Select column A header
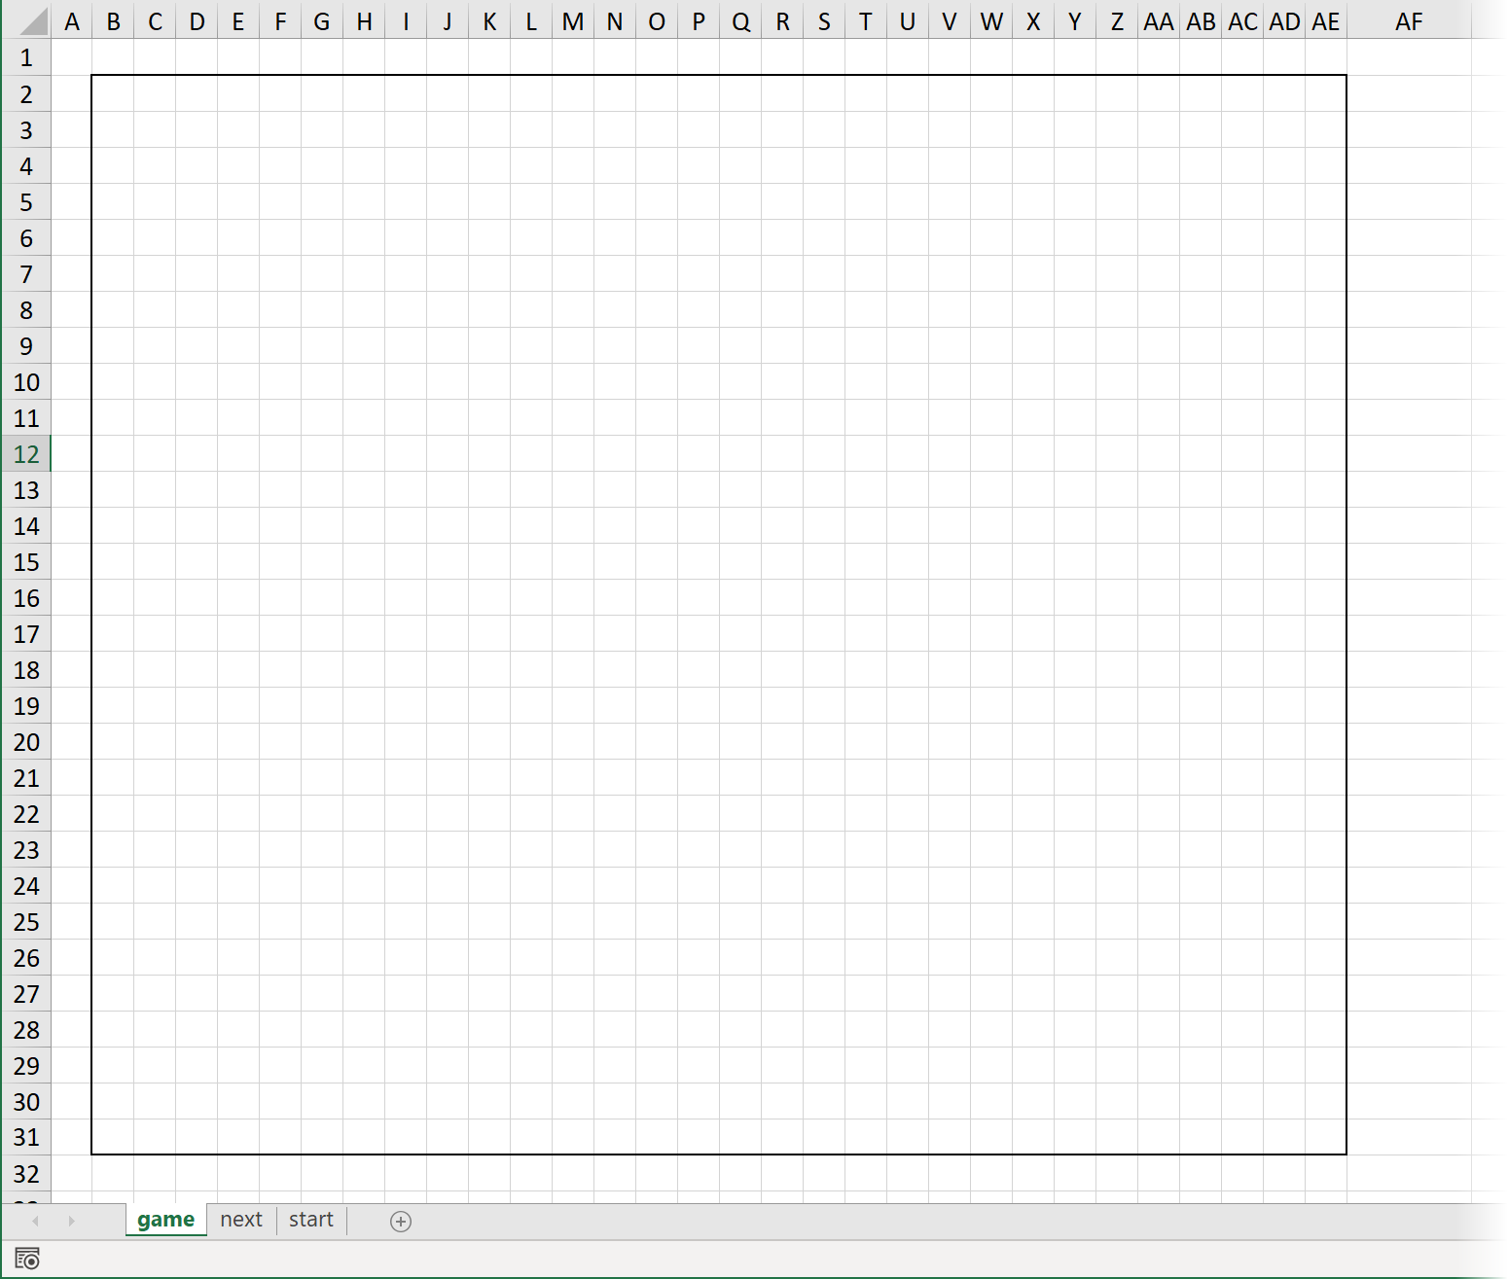This screenshot has height=1279, width=1508. [72, 21]
